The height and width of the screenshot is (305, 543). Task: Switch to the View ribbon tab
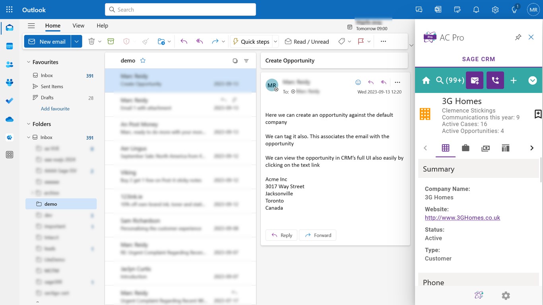[78, 25]
